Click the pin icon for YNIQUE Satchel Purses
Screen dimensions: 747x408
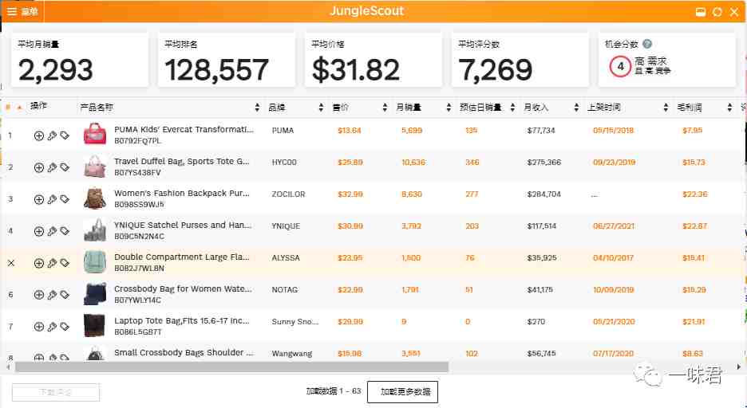point(52,231)
